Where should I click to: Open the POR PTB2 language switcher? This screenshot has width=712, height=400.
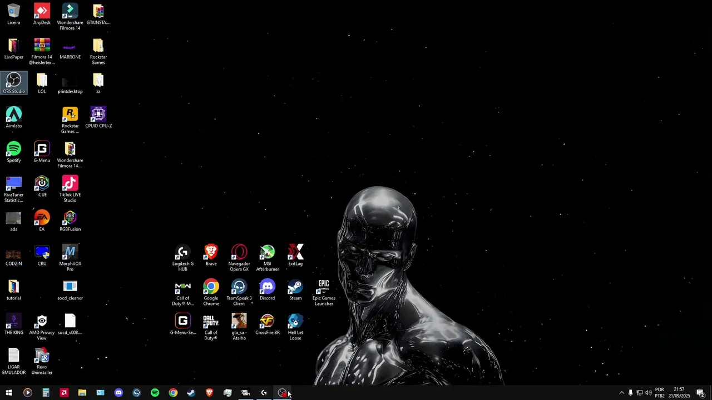pyautogui.click(x=660, y=393)
